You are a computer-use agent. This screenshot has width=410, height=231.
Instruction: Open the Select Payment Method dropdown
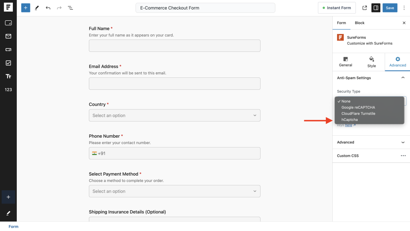pyautogui.click(x=175, y=191)
